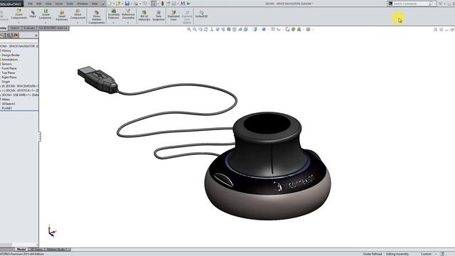Open the Save dropdown arrow
The image size is (455, 256).
coord(131,4)
